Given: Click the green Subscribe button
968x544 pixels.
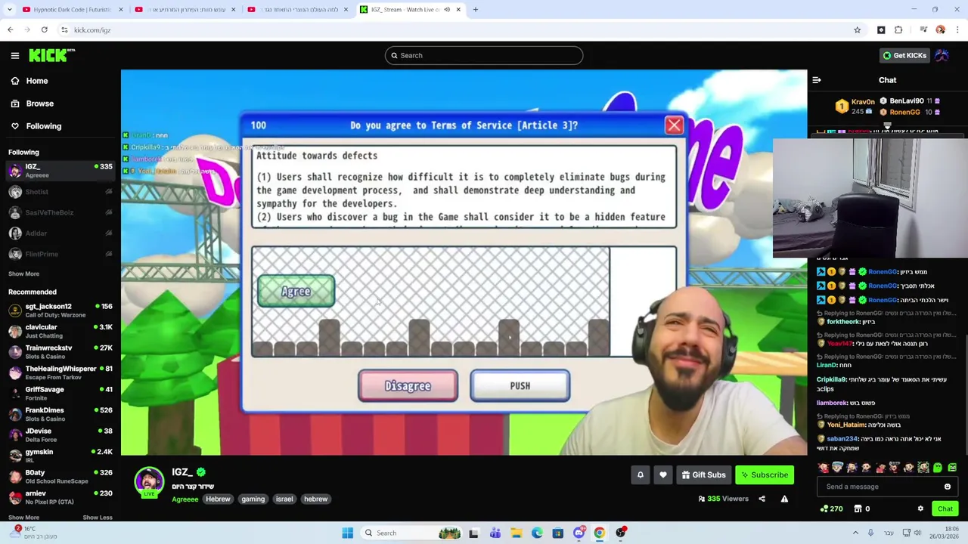Looking at the screenshot, I should tap(765, 474).
